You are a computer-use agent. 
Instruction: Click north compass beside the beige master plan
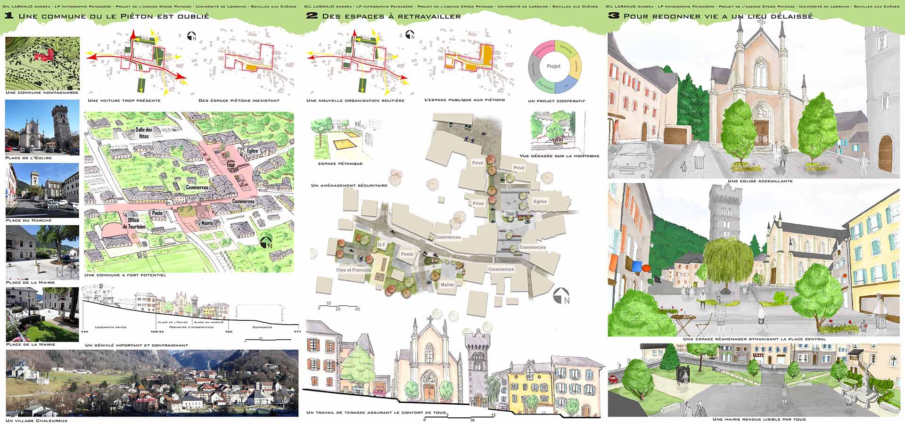561,295
